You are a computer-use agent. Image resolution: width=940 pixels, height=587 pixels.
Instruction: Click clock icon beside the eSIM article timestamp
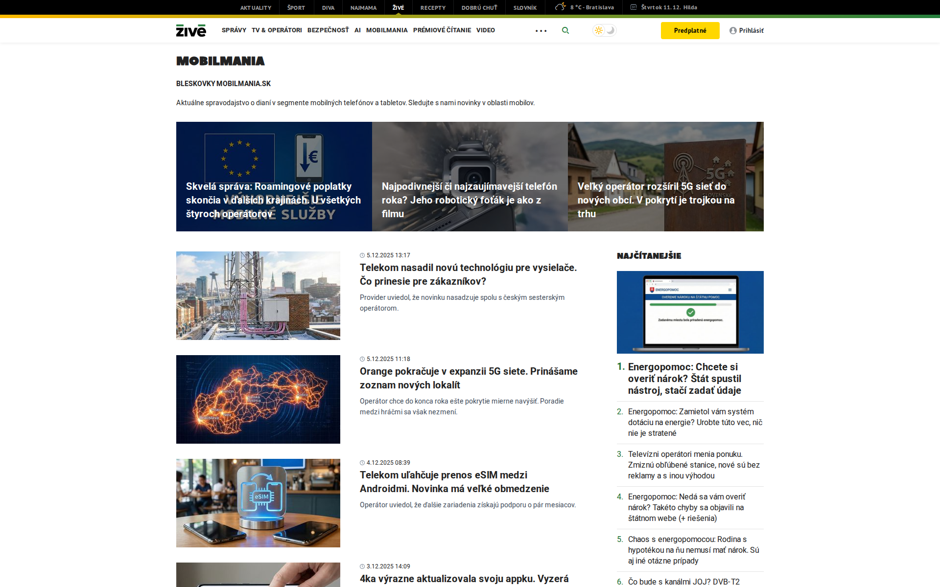click(362, 462)
